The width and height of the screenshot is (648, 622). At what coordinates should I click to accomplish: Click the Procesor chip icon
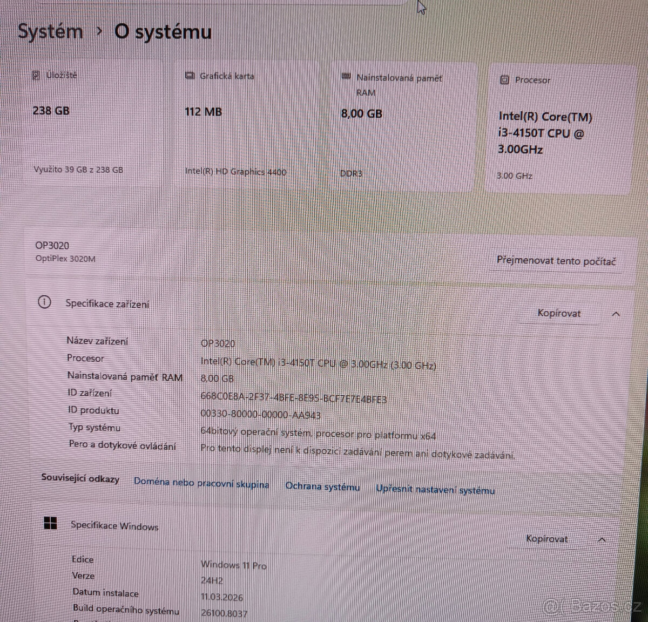click(505, 79)
